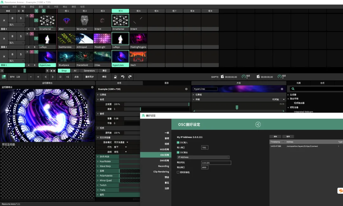This screenshot has width=343, height=206.
Task: Click the SMPTE clock icon
Action: pos(222,77)
